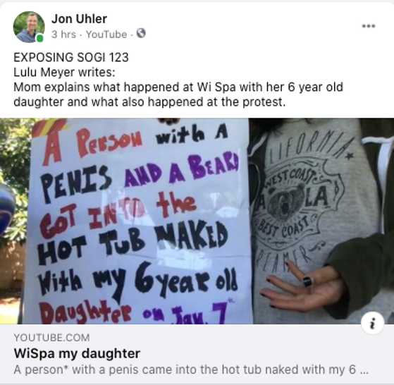This screenshot has height=385, width=394.
Task: Open the "WiSpa my daughter" title link
Action: point(77,353)
